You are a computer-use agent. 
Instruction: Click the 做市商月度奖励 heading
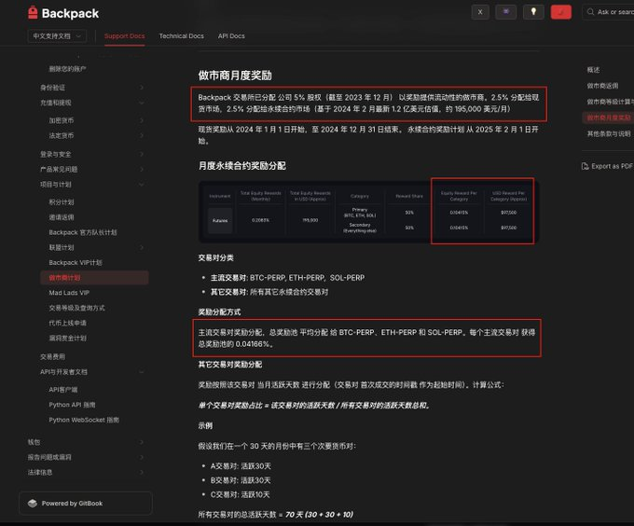click(x=235, y=76)
